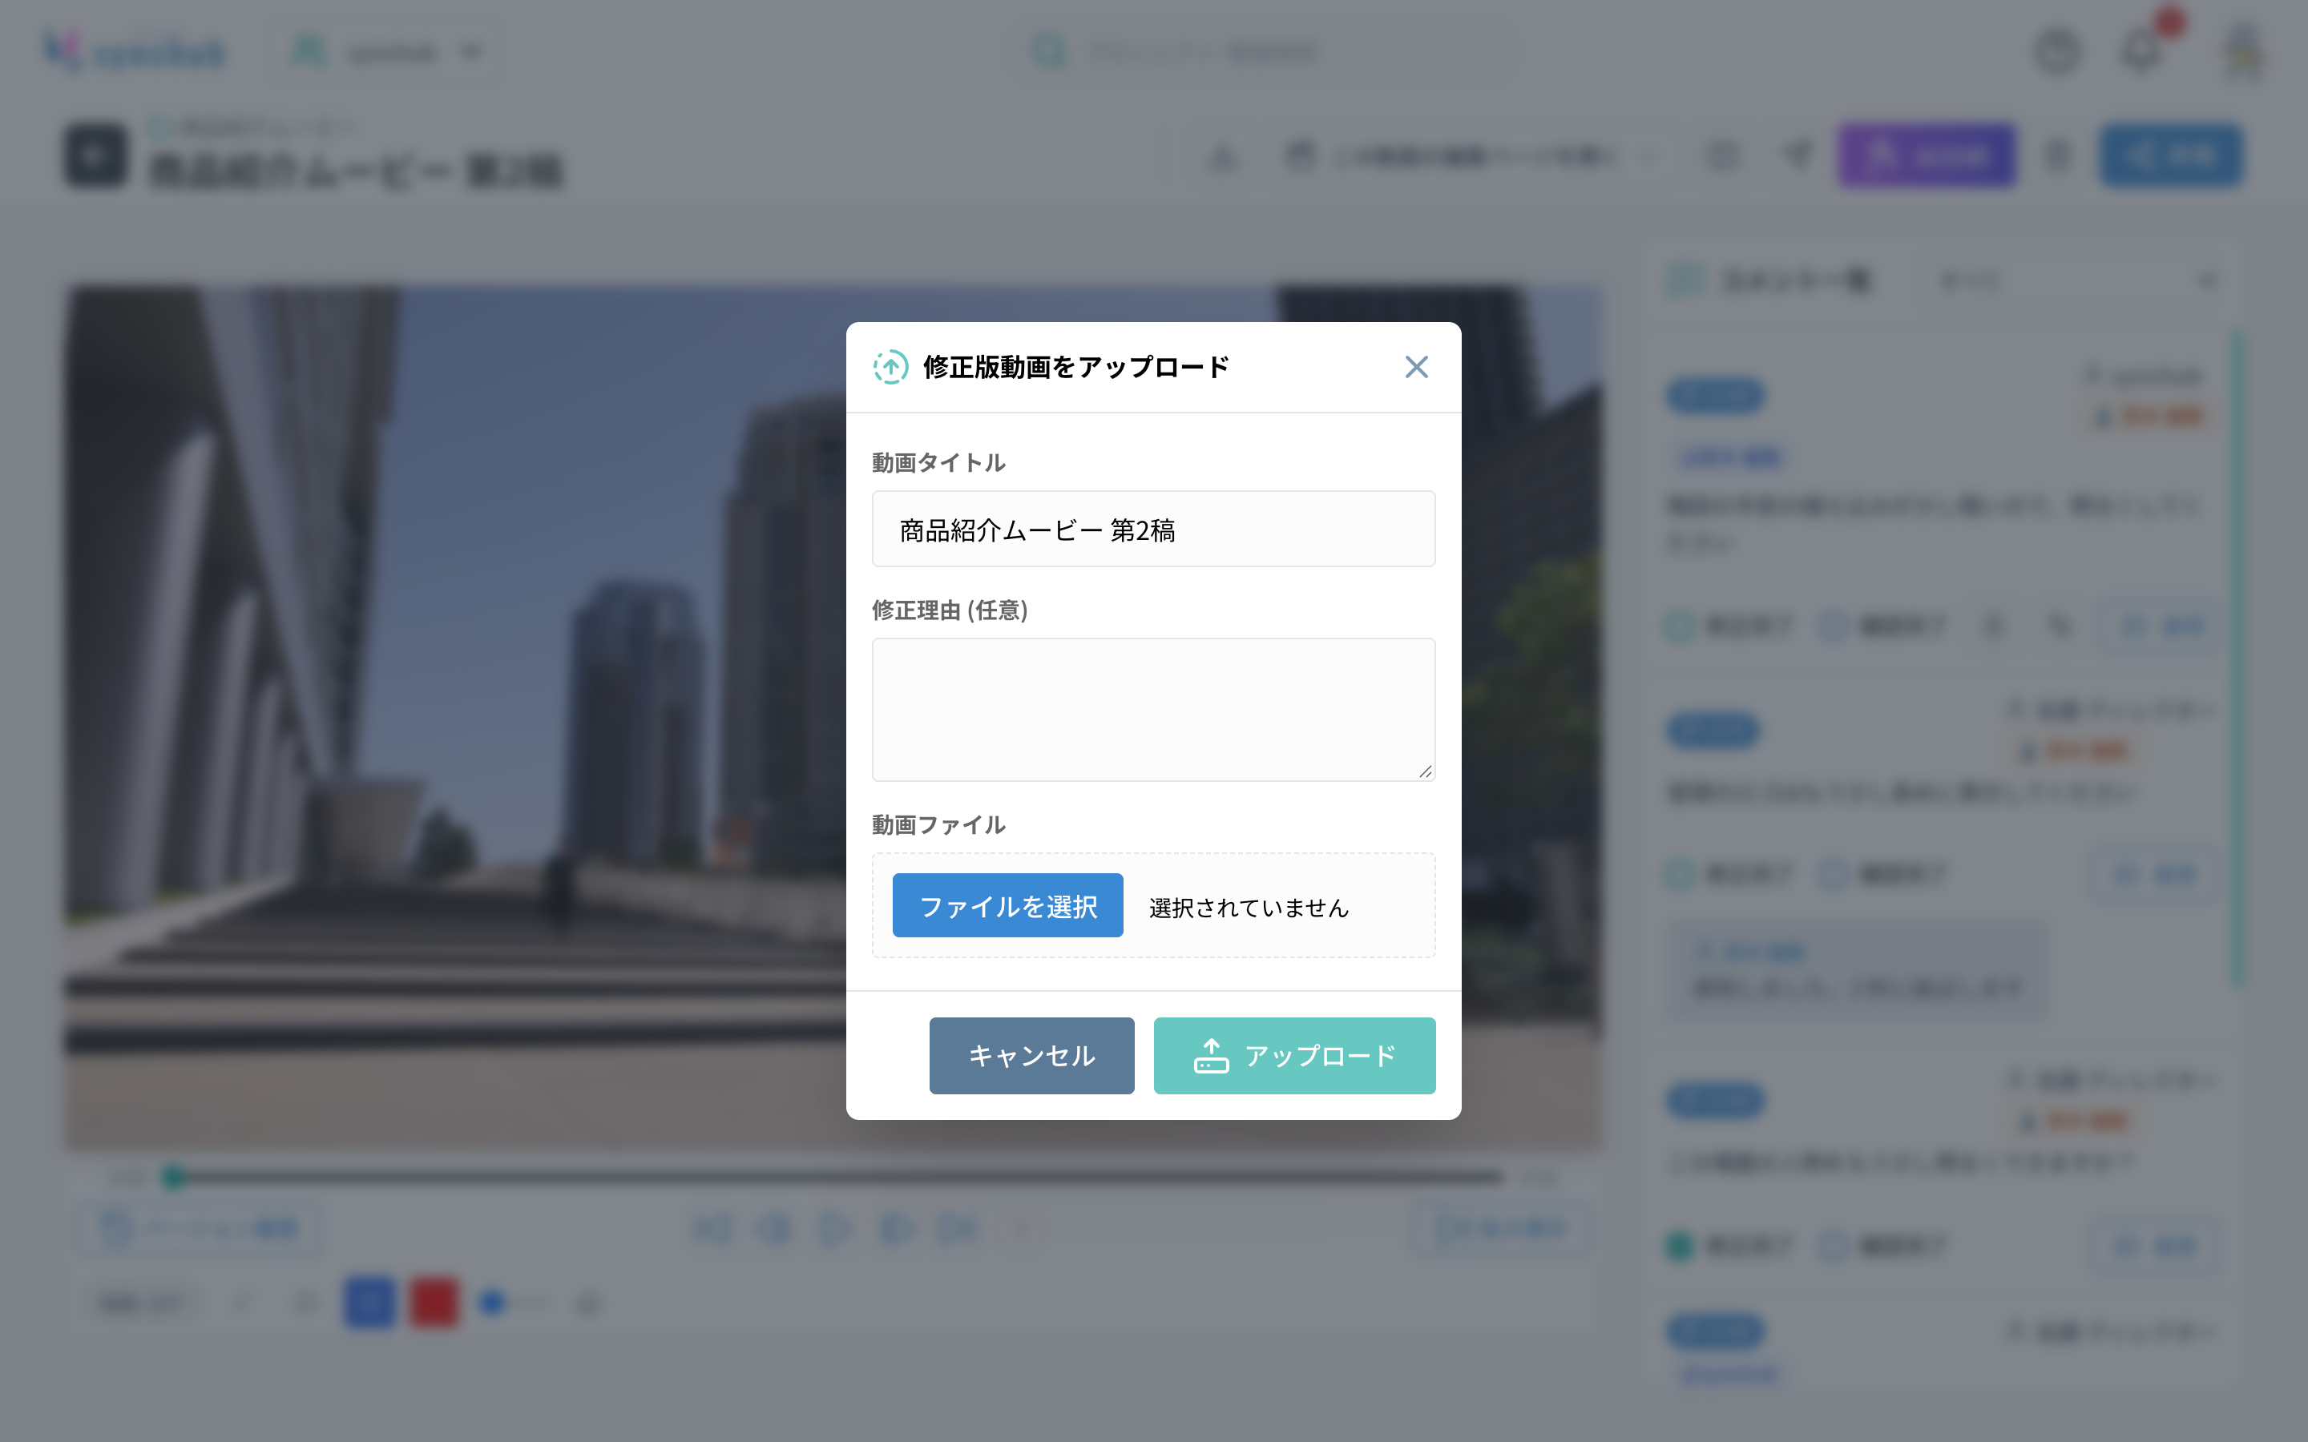This screenshot has width=2308, height=1442.
Task: Click the キャンセル button
Action: (x=1031, y=1055)
